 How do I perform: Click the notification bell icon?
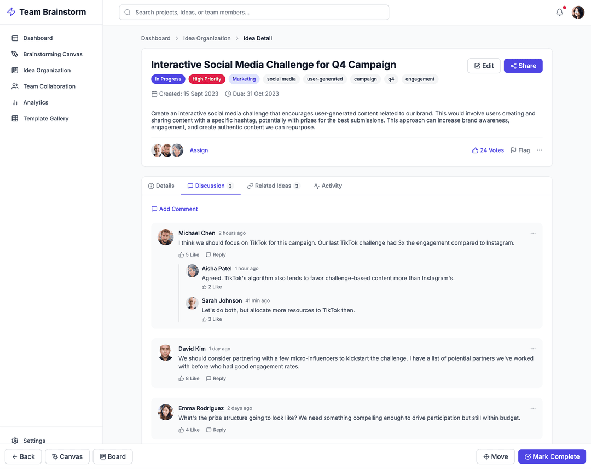[559, 12]
